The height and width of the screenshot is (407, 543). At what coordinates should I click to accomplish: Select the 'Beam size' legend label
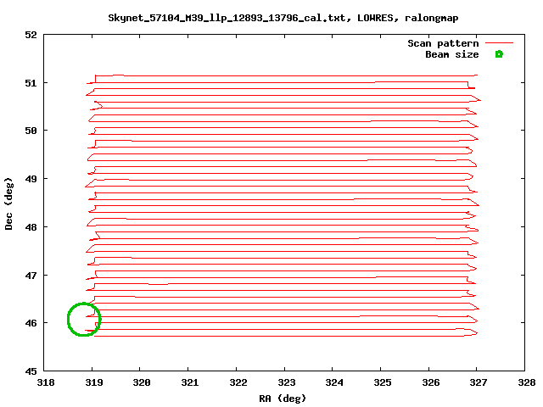click(x=452, y=54)
